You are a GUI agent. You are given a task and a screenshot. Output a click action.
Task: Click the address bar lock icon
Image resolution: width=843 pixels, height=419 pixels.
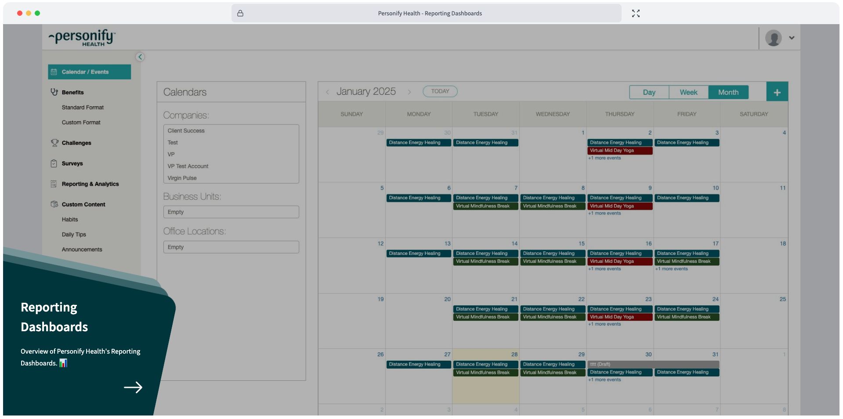coord(240,14)
